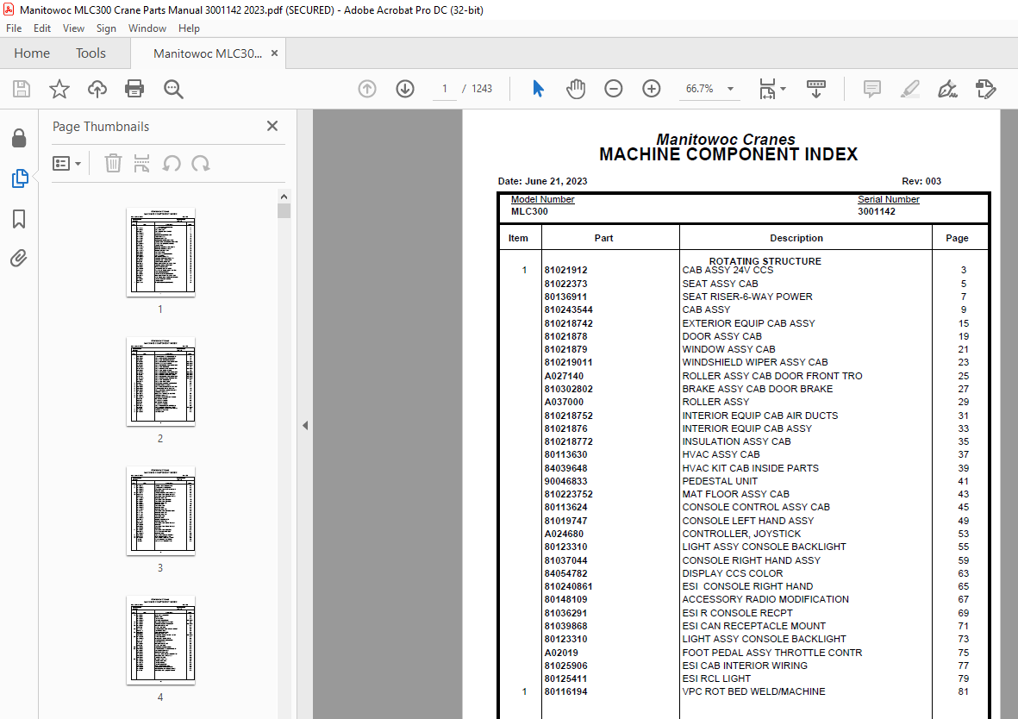Zoom out with minus icon
The image size is (1018, 719).
coord(613,88)
